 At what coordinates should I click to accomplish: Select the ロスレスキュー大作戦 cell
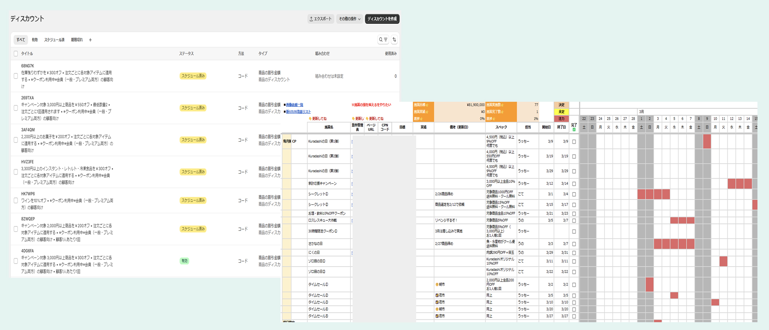[329, 221]
